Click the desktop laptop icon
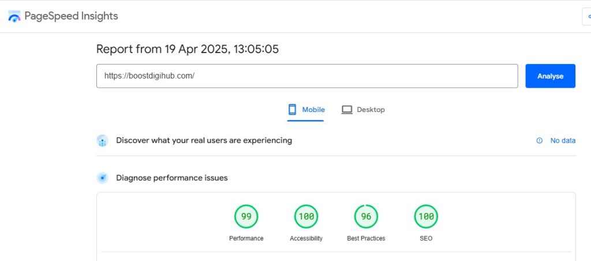Viewport: 591px width, 261px height. pos(347,110)
